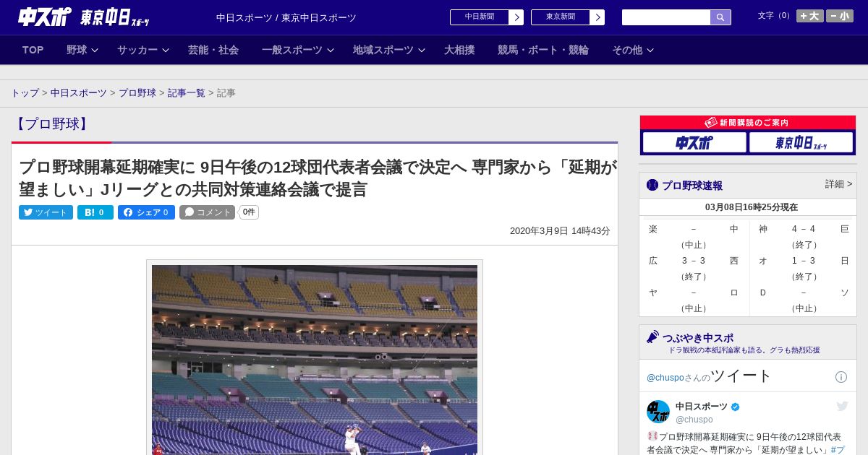Open the サッカー nav item
This screenshot has height=455, width=868.
137,50
